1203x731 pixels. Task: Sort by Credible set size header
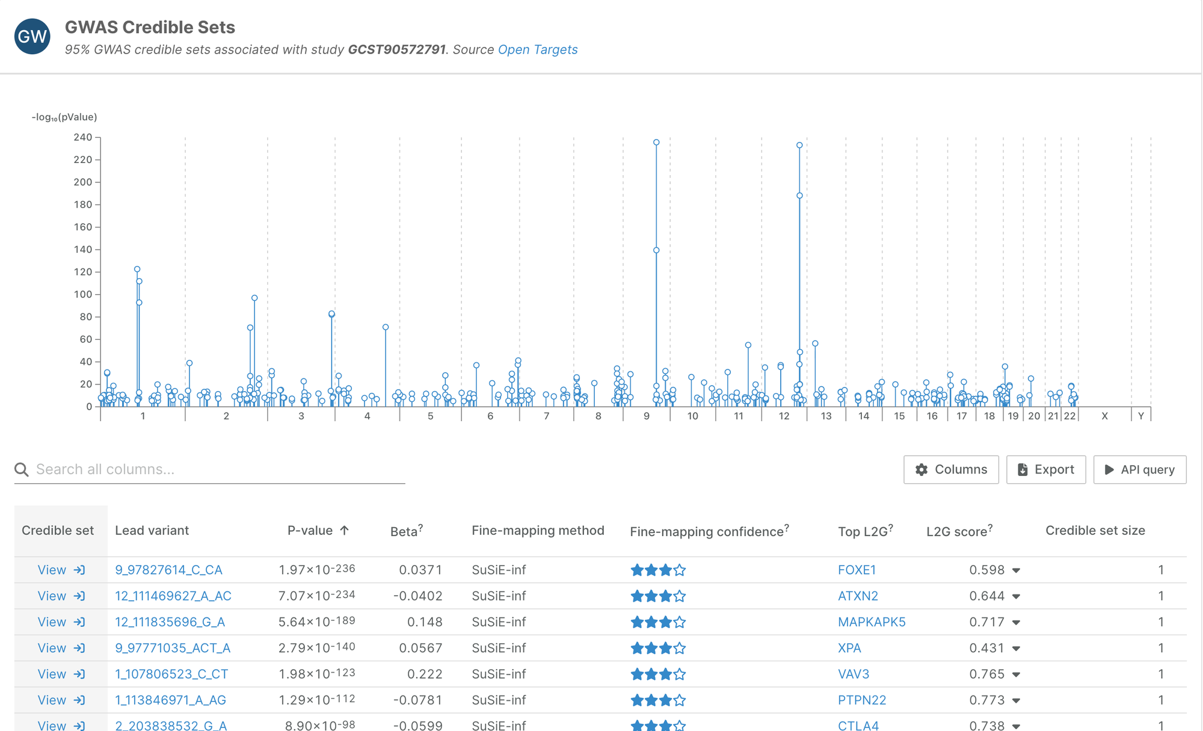[1095, 531]
